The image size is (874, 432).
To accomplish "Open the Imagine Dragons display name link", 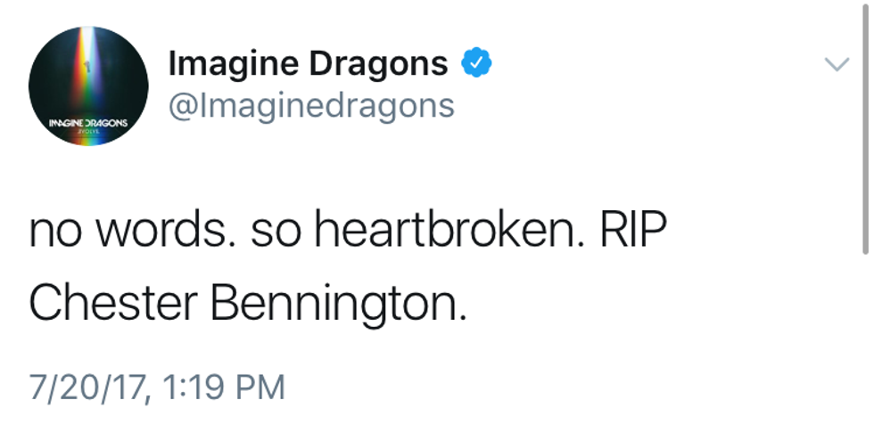I will tap(309, 63).
